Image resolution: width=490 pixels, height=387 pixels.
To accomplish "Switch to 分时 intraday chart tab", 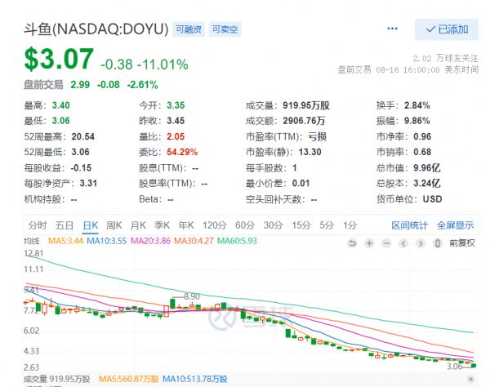I will (x=38, y=225).
